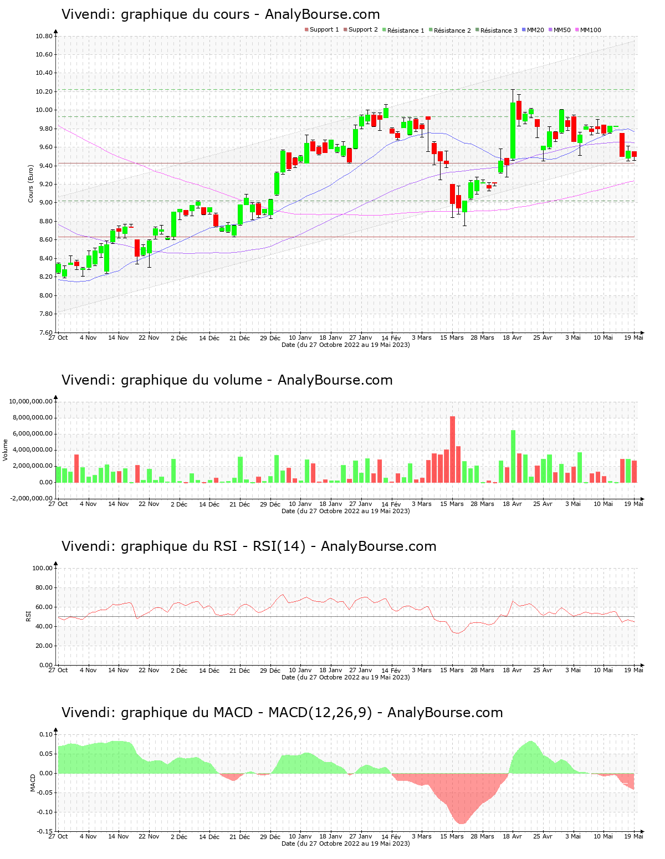665x859 pixels.
Task: Click the 80.00 value on RSI axis
Action: pyautogui.click(x=44, y=587)
